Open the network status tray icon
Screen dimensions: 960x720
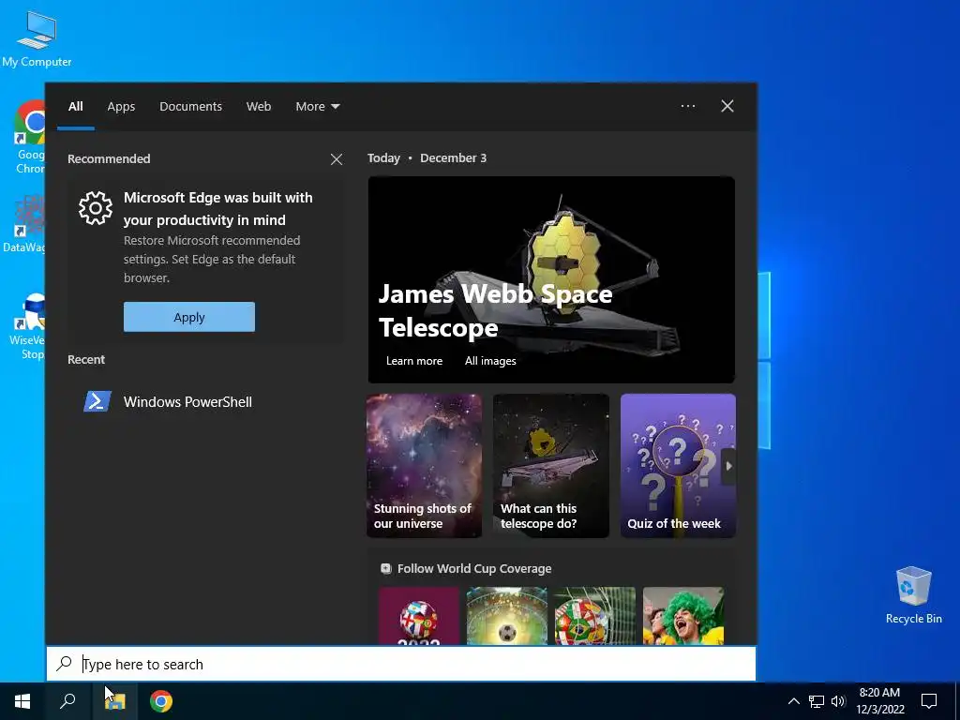(817, 701)
